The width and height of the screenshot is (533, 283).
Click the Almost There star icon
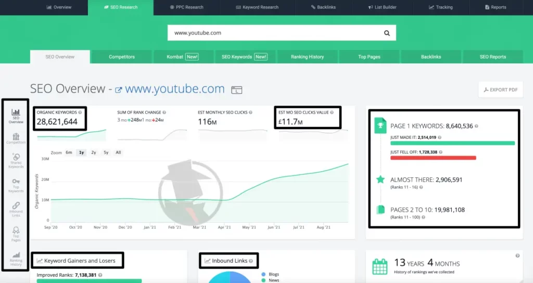[380, 179]
